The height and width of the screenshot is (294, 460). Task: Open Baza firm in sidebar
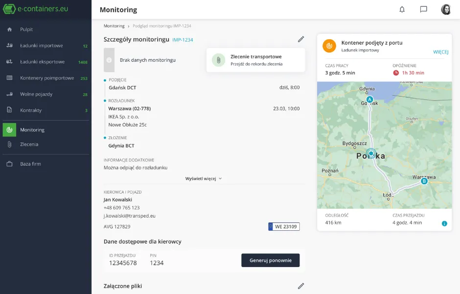click(x=32, y=164)
